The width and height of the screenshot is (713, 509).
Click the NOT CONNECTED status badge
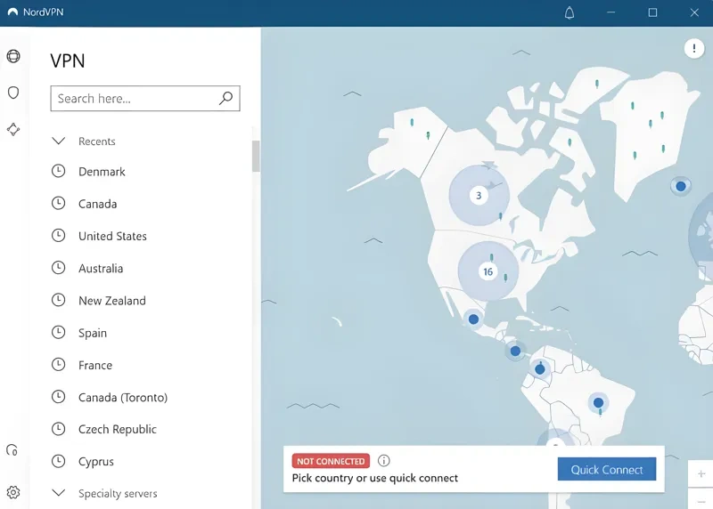coord(331,461)
